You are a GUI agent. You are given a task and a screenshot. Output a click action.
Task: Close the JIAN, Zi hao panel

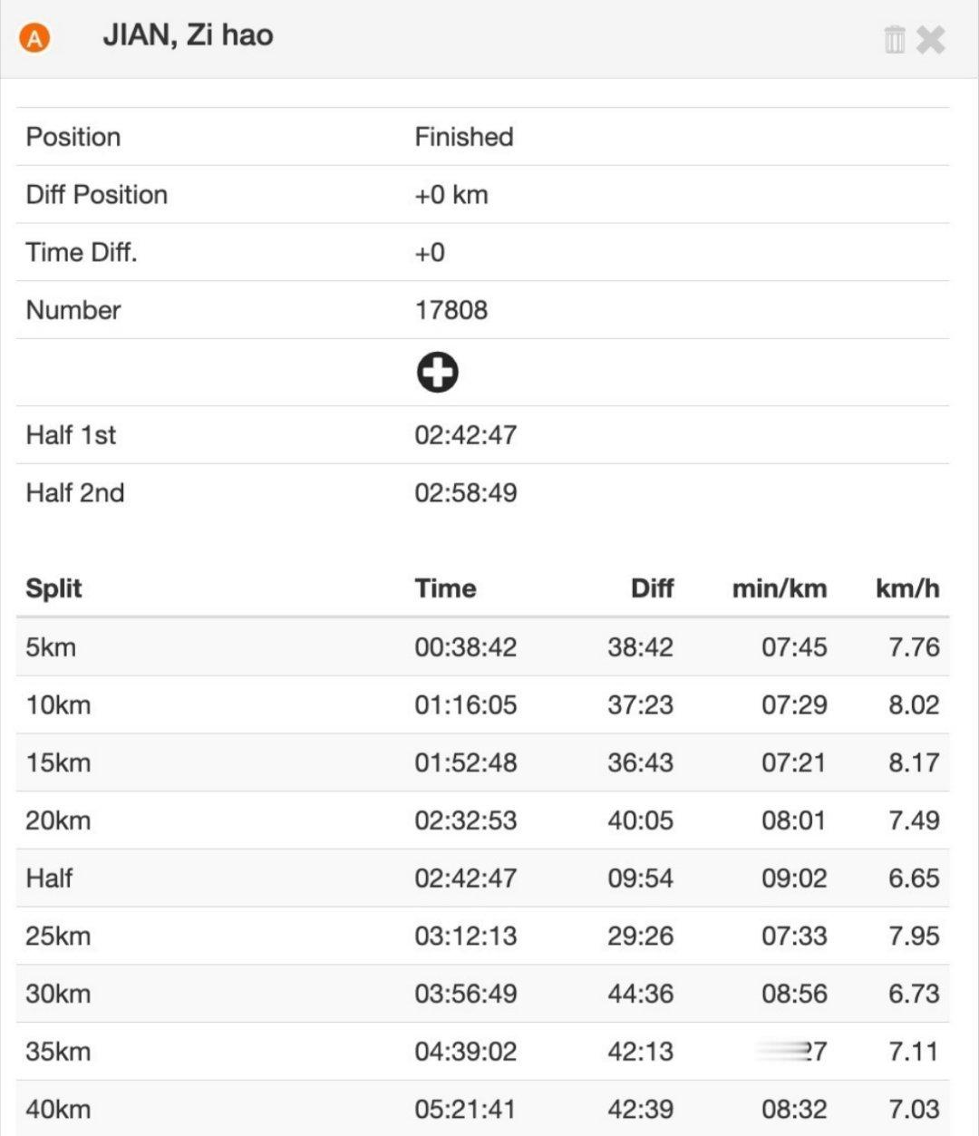[931, 40]
